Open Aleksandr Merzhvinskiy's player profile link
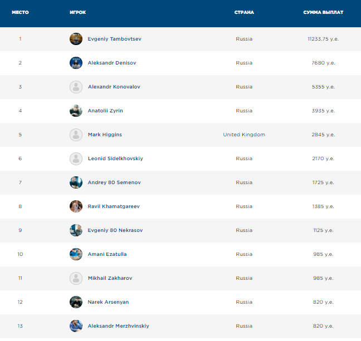361x341 pixels. click(118, 326)
